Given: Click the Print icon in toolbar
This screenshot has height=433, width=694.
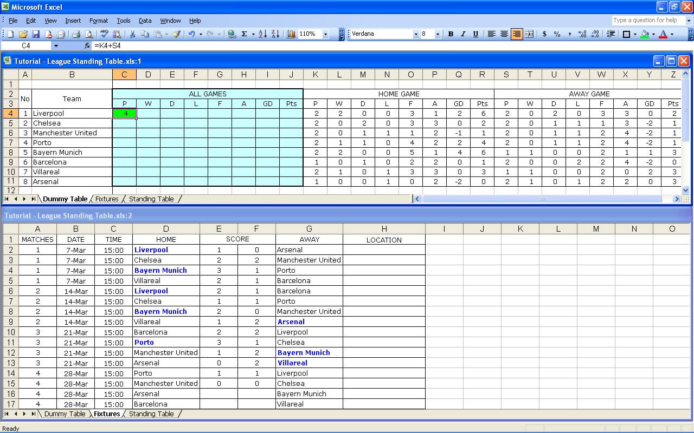Looking at the screenshot, I should 76,34.
